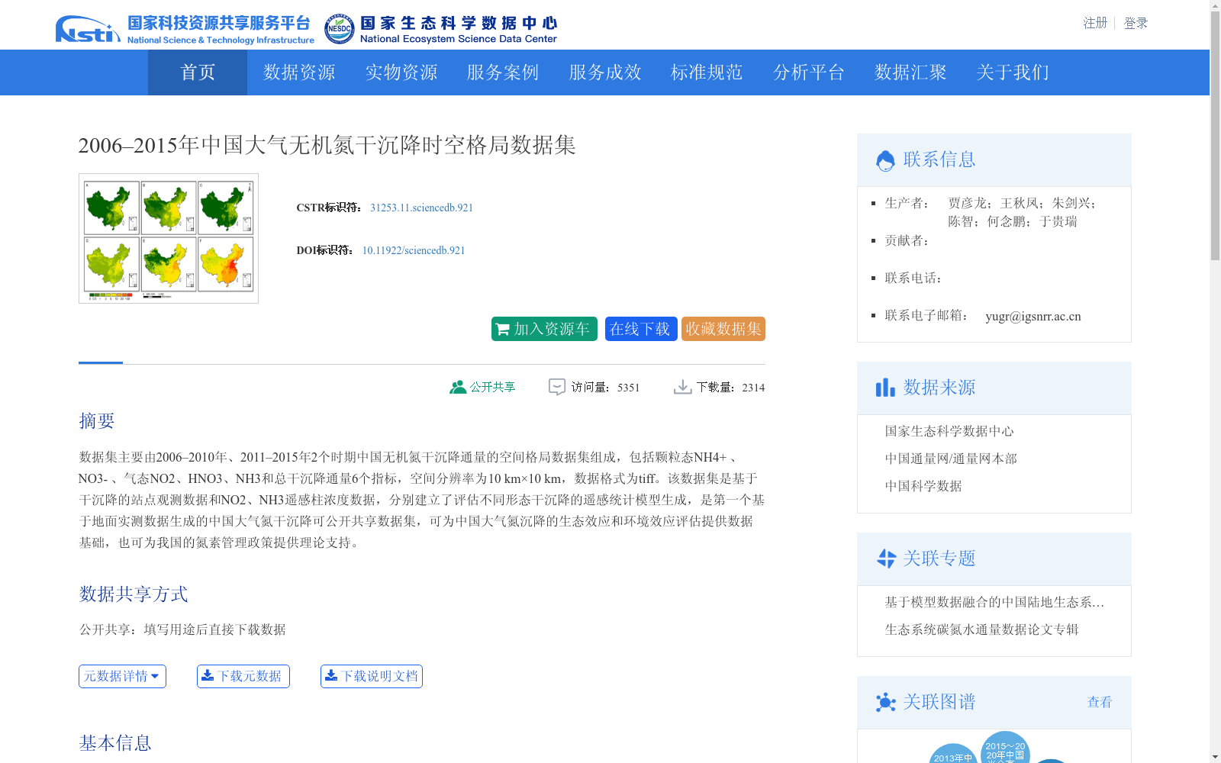The image size is (1221, 763).
Task: Open the 分析平台 menu
Action: 809,72
